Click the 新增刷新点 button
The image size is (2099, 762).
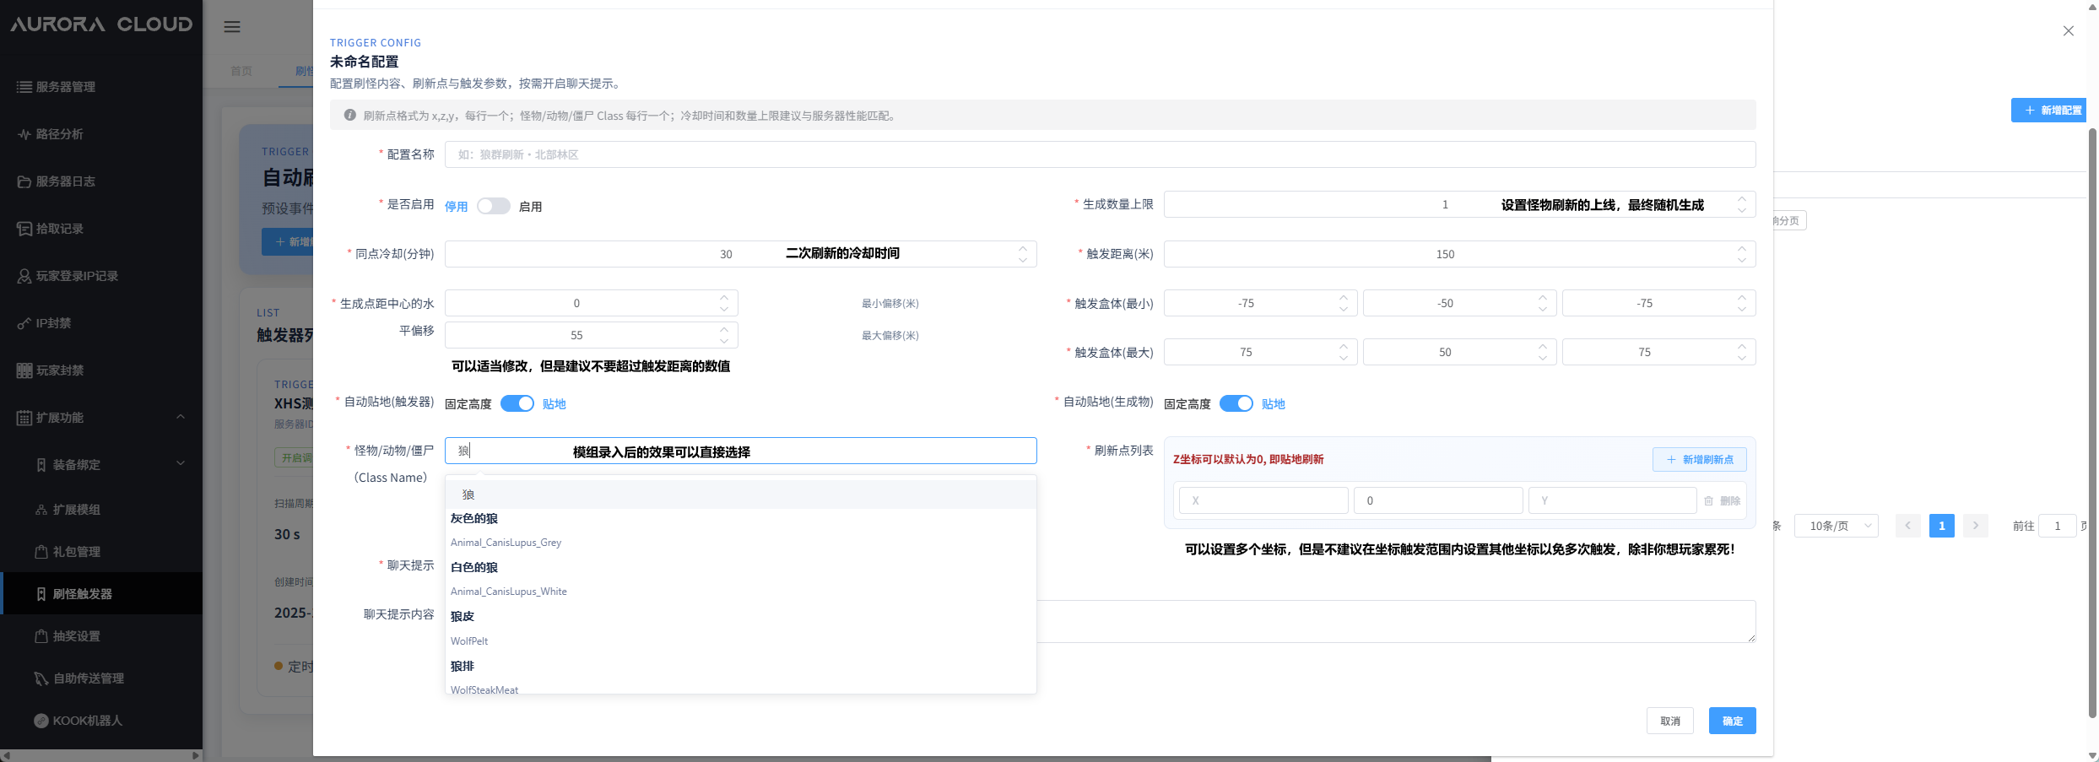(1699, 460)
